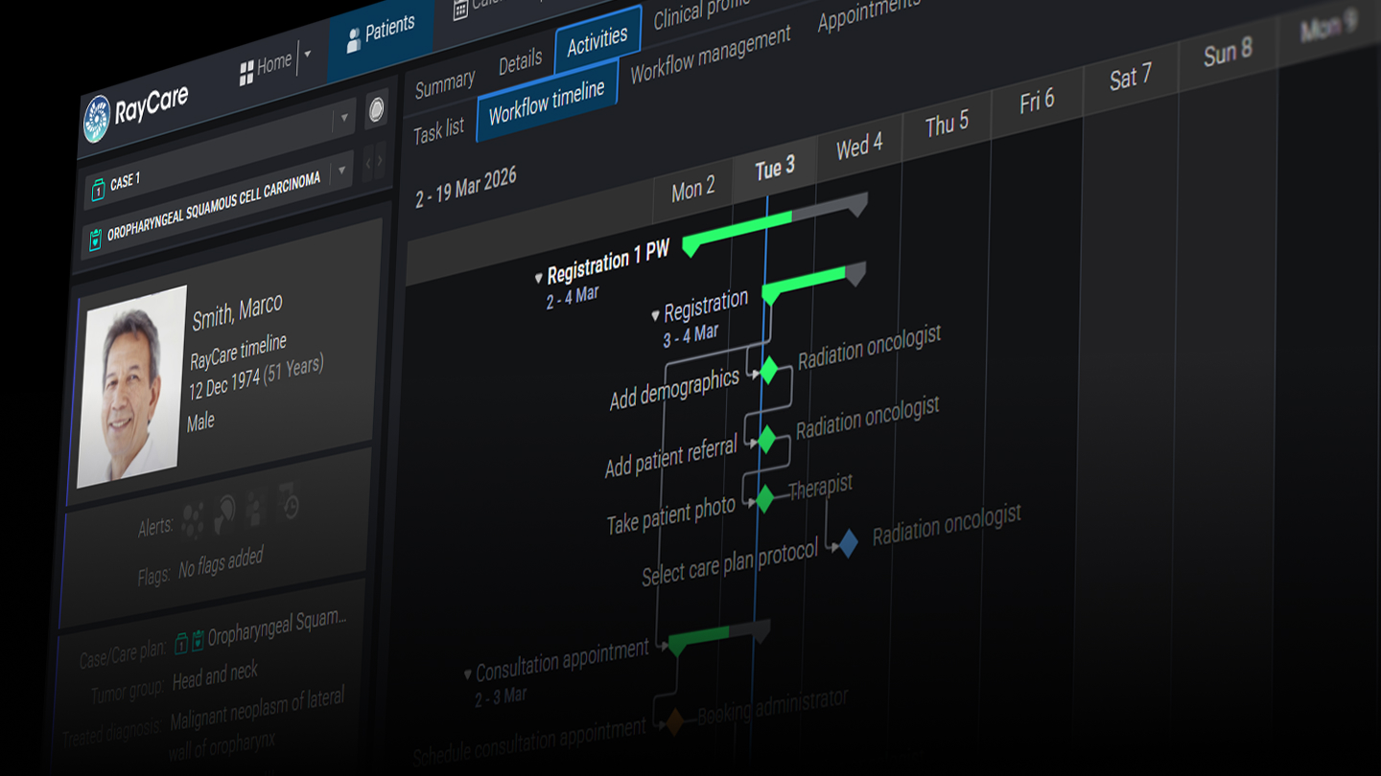The height and width of the screenshot is (776, 1381).
Task: Click the Sun 8 day column header
Action: (x=1228, y=52)
